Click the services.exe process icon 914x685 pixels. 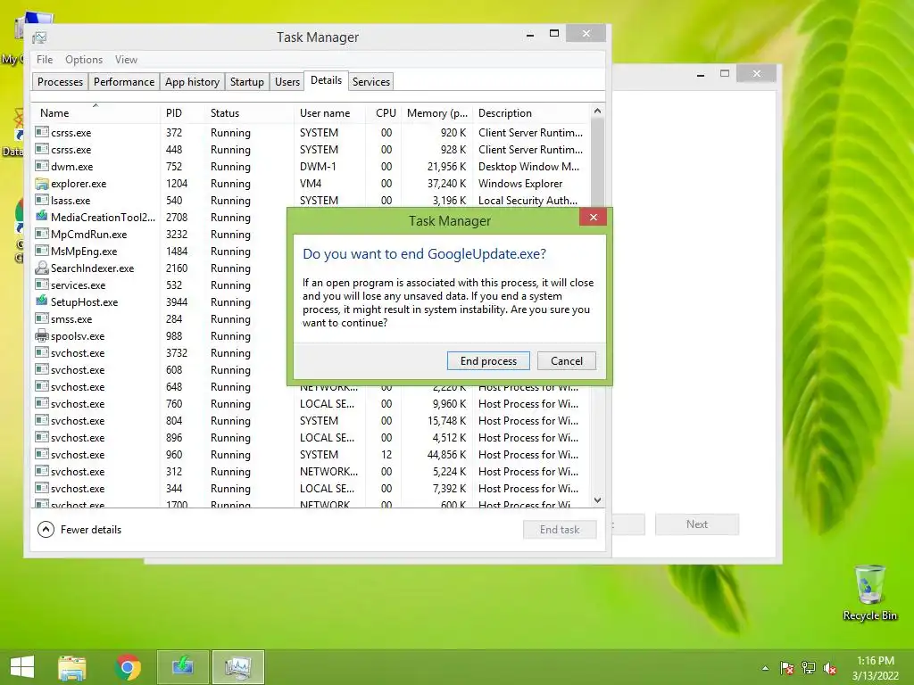tap(41, 285)
